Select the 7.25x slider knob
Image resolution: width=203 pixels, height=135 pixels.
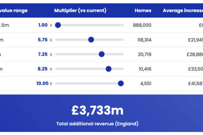point(101,54)
